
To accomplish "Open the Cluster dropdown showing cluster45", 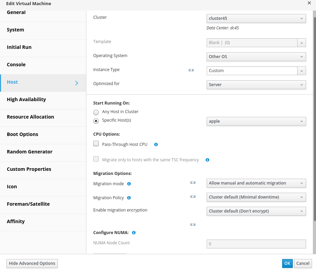I will tap(256, 18).
